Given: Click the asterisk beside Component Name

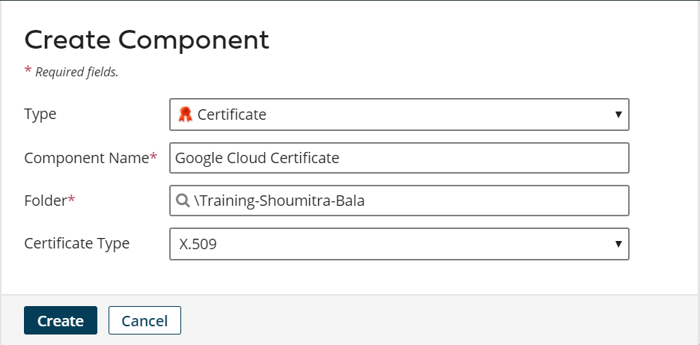Looking at the screenshot, I should pyautogui.click(x=154, y=156).
